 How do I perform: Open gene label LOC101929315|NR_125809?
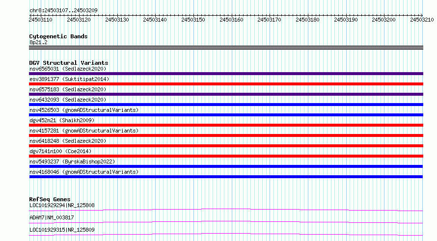[x=62, y=230]
